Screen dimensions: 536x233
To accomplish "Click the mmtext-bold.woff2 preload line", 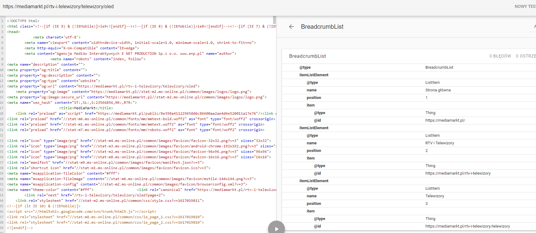I will pyautogui.click(x=141, y=119).
